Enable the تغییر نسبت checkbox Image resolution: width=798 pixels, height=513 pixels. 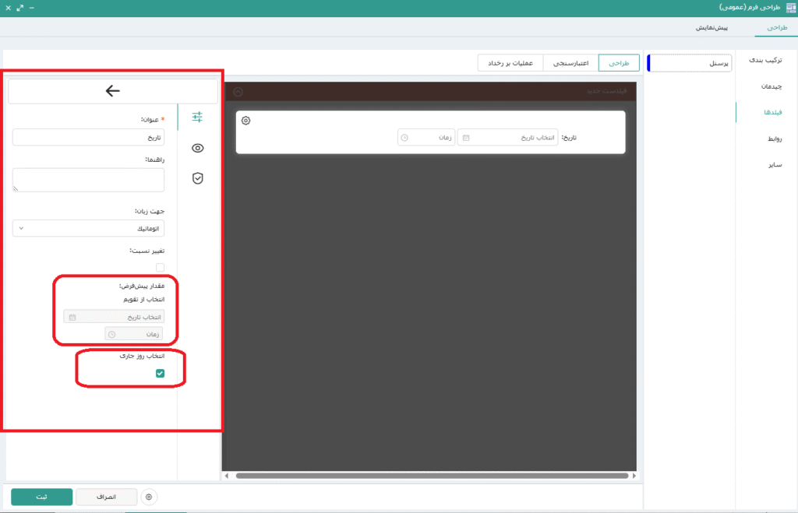click(160, 267)
